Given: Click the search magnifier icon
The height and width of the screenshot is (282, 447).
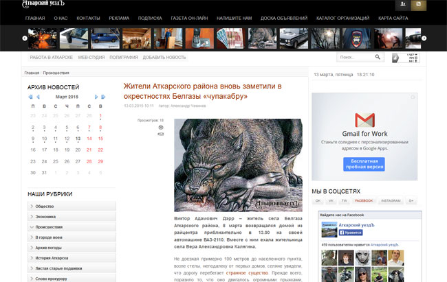Looking at the screenshot, I should tap(378, 58).
